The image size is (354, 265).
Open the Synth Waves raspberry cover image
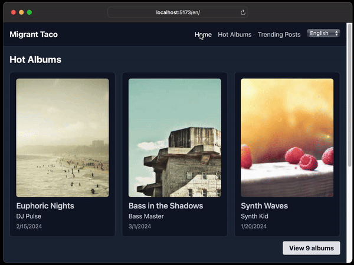point(287,138)
